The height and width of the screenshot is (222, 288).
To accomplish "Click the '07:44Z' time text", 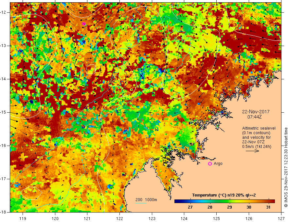I will click(x=254, y=117).
